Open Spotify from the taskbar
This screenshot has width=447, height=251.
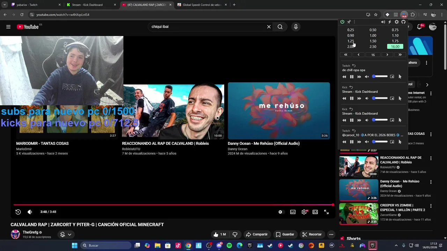pos(229,245)
